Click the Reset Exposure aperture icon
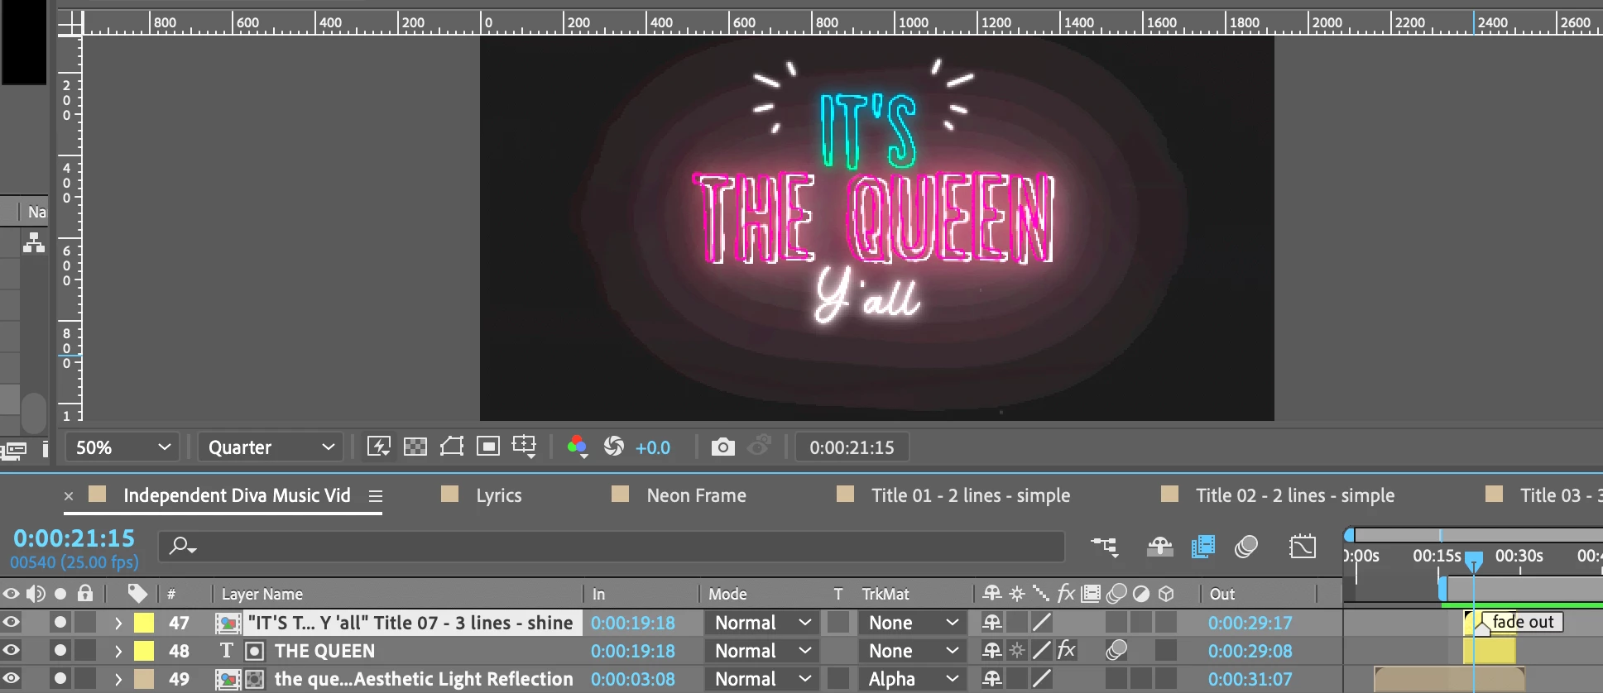The width and height of the screenshot is (1603, 693). click(613, 447)
